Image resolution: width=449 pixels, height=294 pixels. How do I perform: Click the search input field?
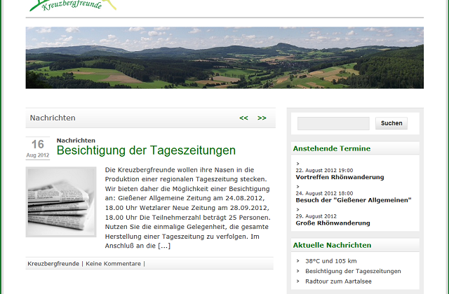tap(333, 123)
